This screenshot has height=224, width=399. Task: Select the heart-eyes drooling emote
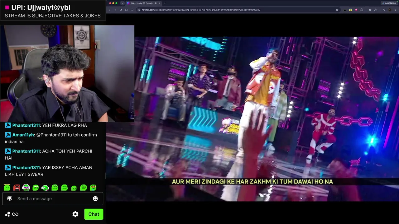(x=93, y=187)
